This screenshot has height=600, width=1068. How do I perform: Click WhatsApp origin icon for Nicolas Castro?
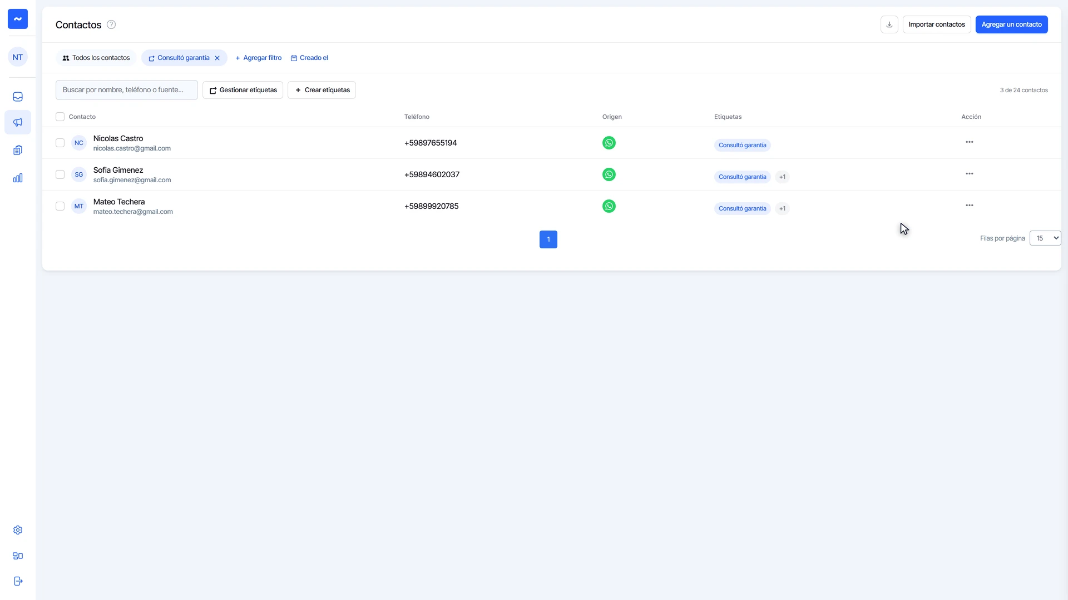point(609,143)
